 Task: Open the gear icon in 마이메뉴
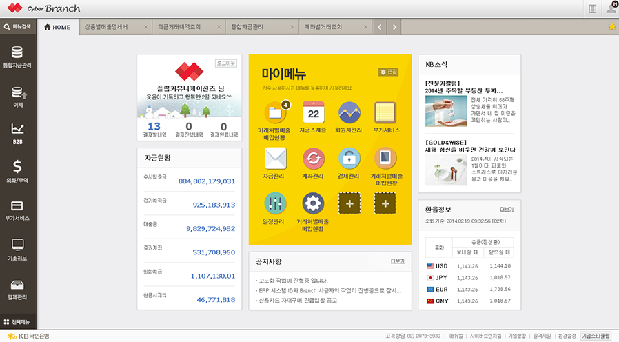tap(313, 204)
